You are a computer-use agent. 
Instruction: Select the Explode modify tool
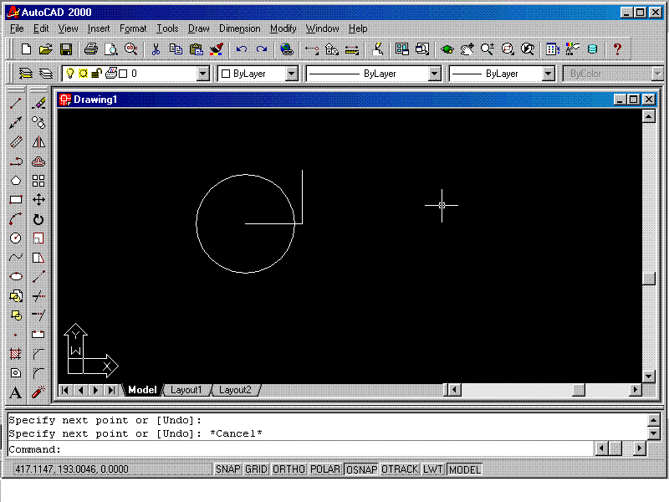click(38, 392)
